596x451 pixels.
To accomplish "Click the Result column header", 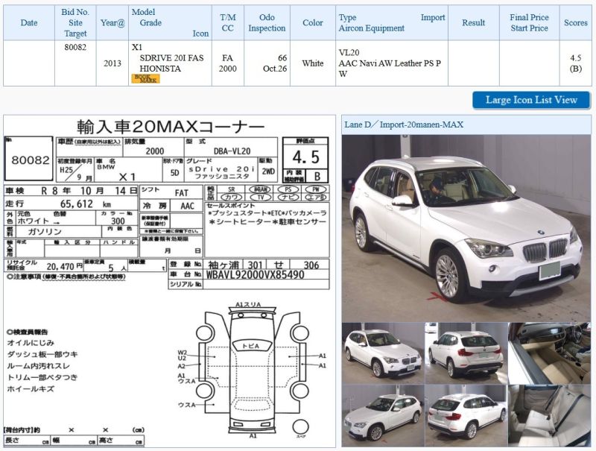I will [x=474, y=23].
